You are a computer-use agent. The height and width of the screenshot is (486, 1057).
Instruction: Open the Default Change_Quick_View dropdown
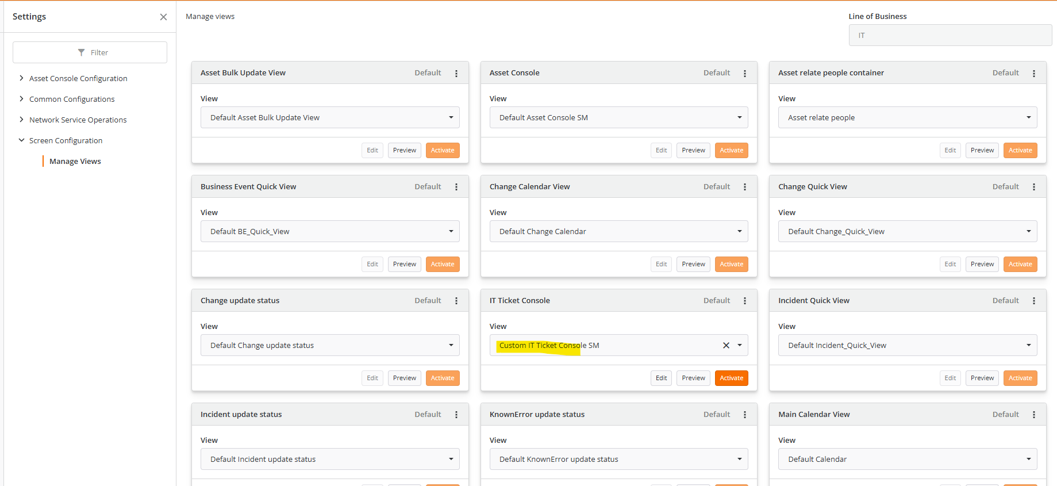pos(908,231)
